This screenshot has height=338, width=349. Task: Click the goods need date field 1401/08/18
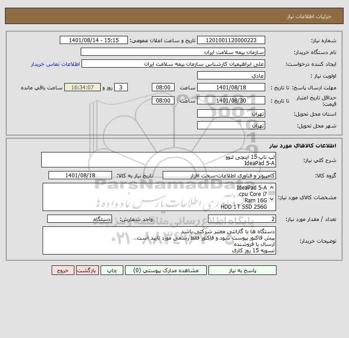[80, 175]
